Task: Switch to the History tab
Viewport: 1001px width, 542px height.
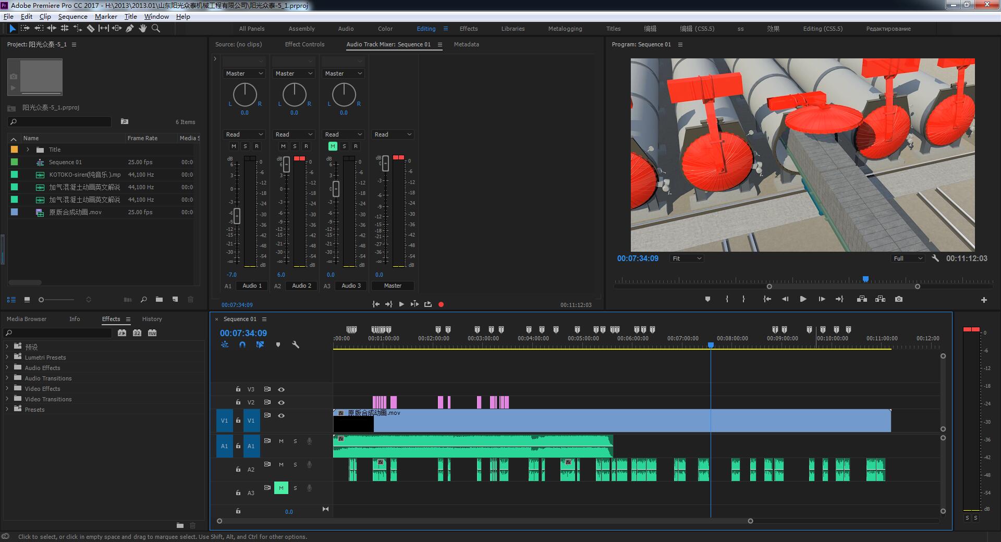Action: (x=152, y=319)
